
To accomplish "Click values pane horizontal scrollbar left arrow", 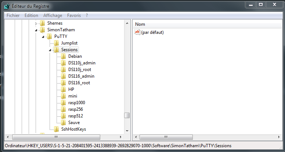I will click(x=136, y=137).
